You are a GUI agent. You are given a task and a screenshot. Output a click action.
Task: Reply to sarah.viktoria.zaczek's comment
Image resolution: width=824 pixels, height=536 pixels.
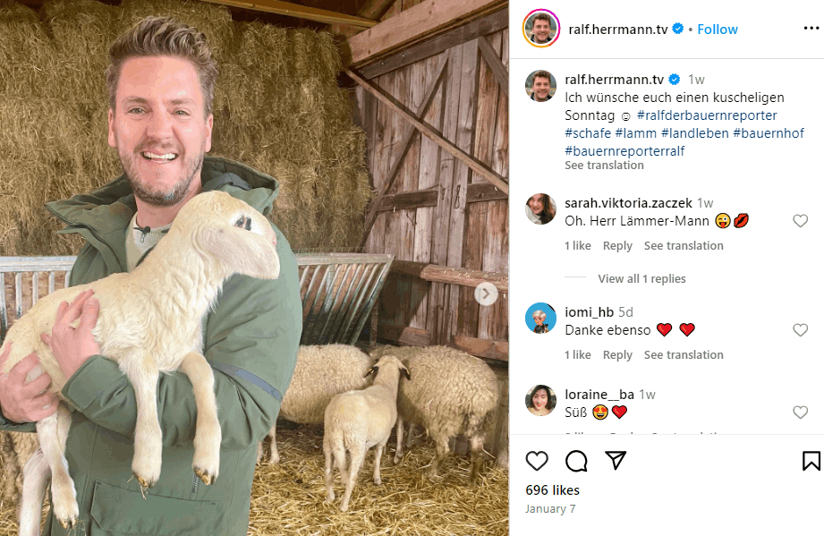(617, 246)
